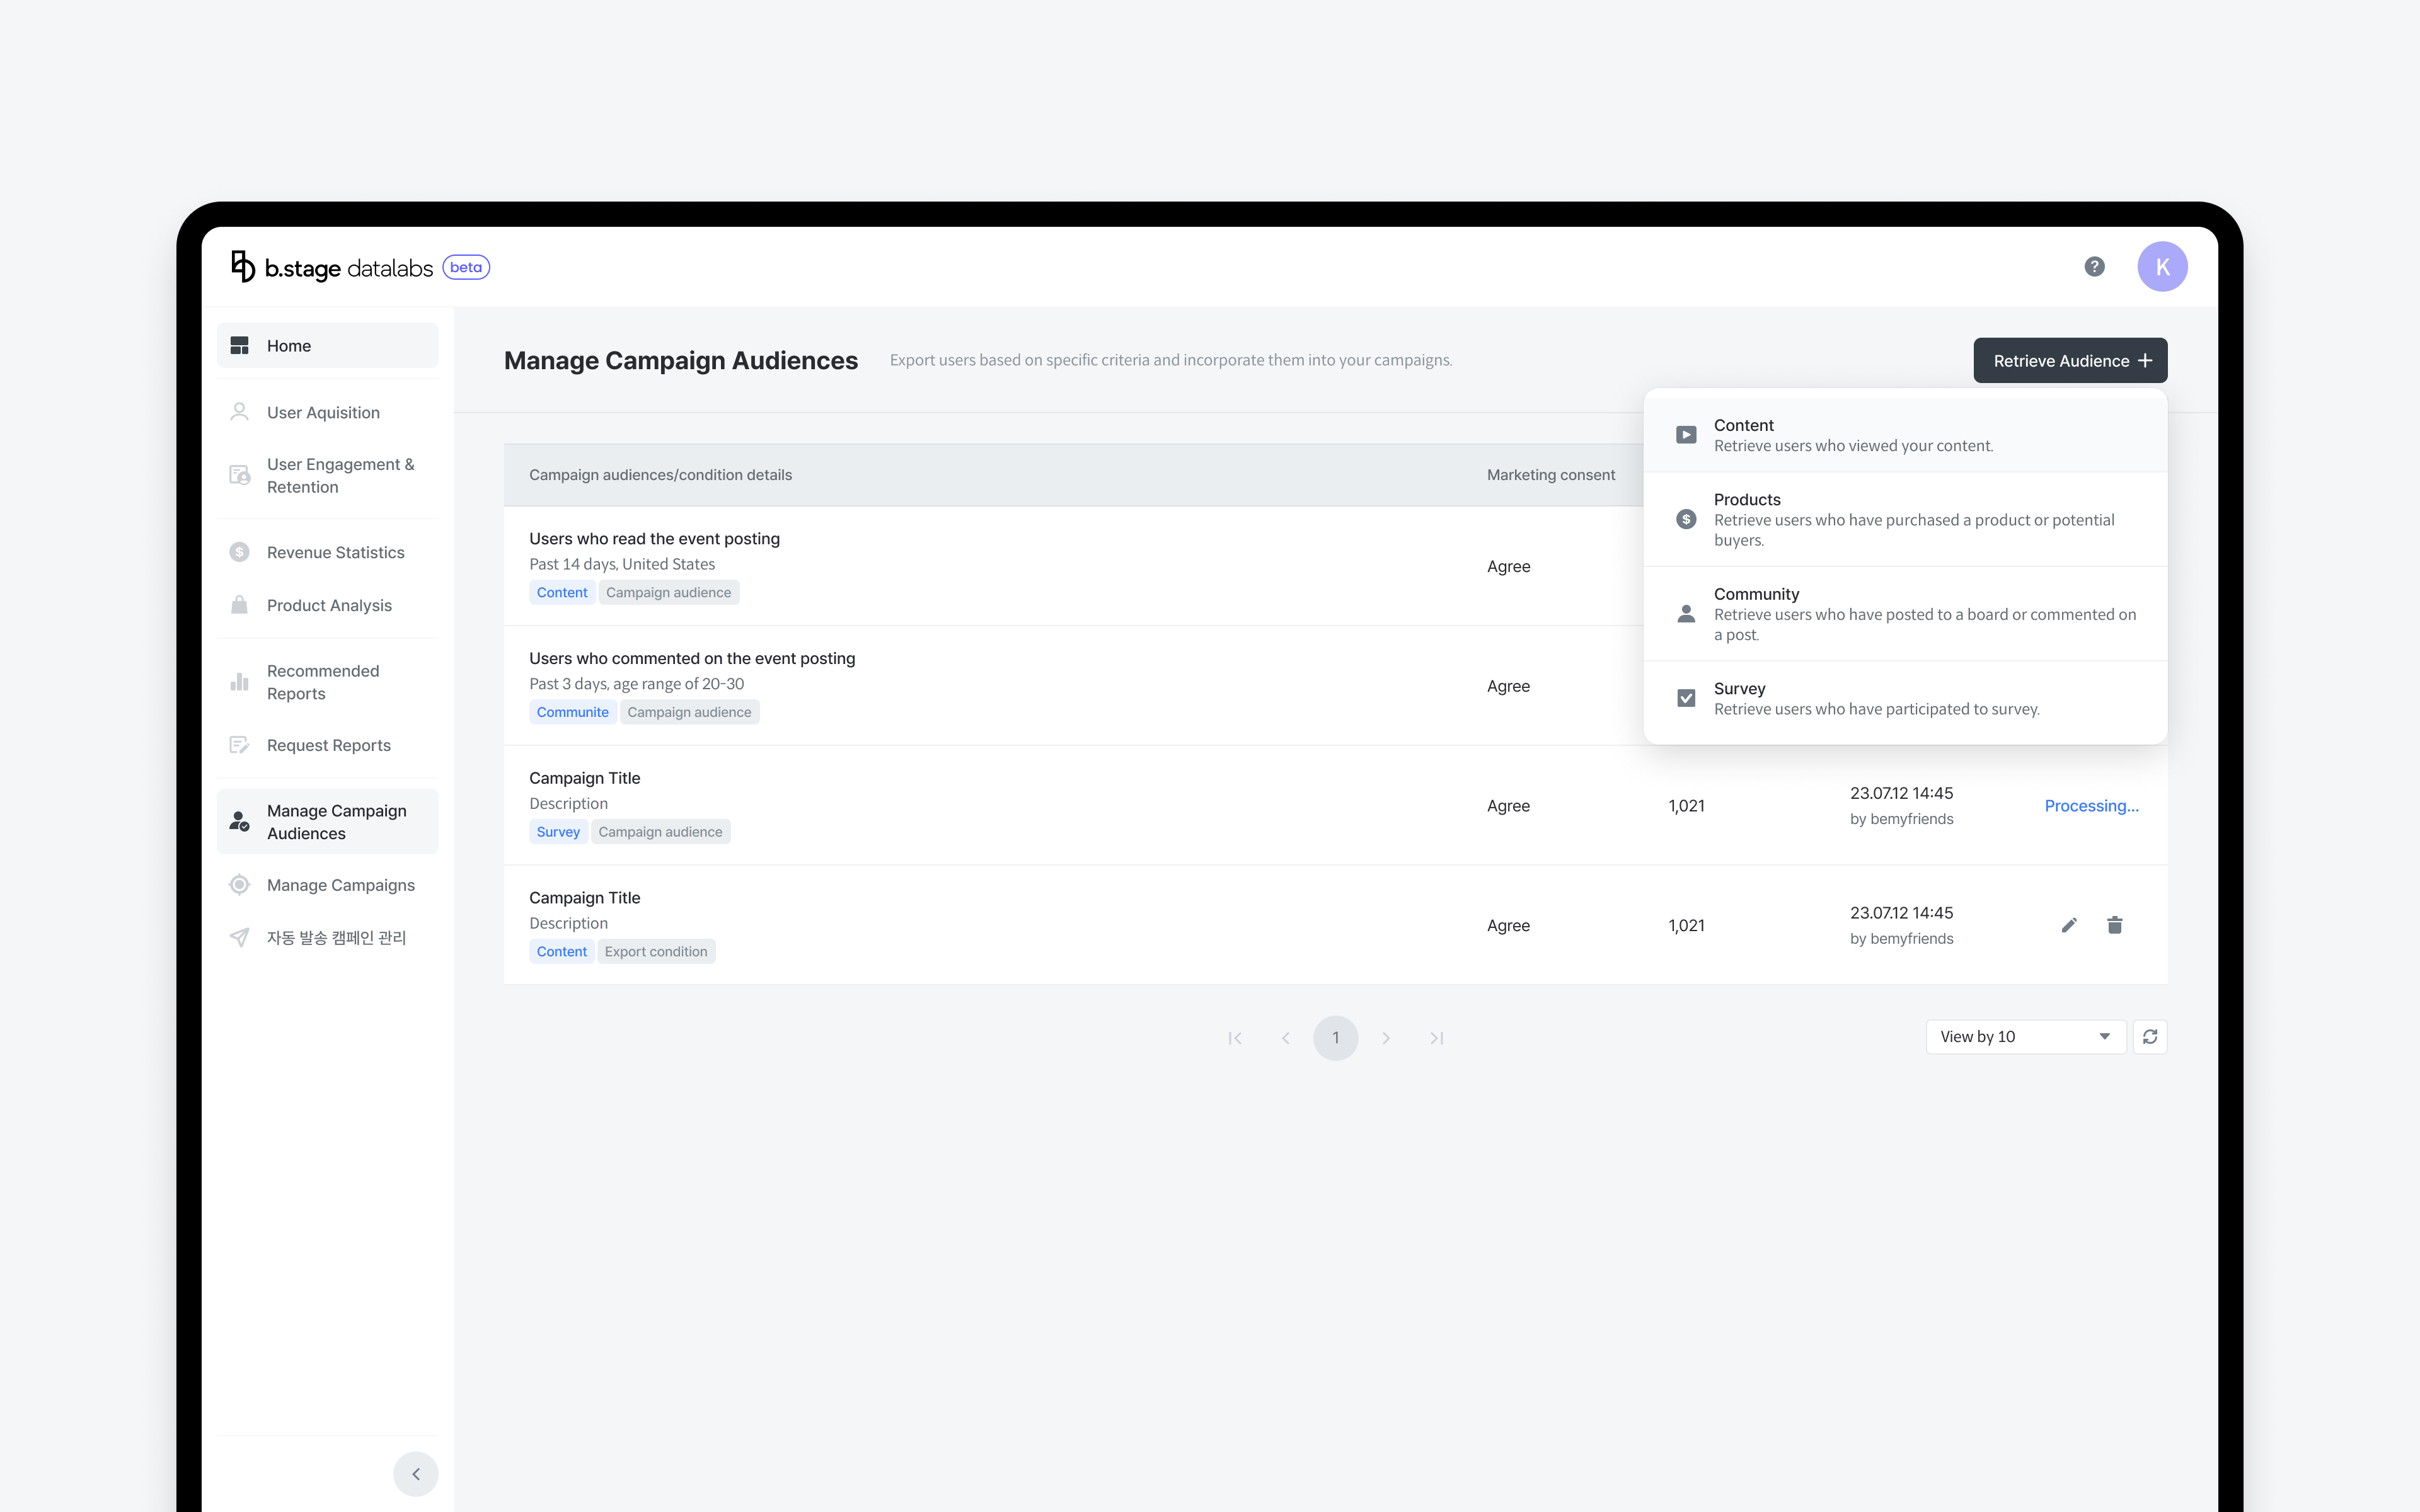The height and width of the screenshot is (1512, 2420).
Task: Go to the first page
Action: tap(1235, 1038)
